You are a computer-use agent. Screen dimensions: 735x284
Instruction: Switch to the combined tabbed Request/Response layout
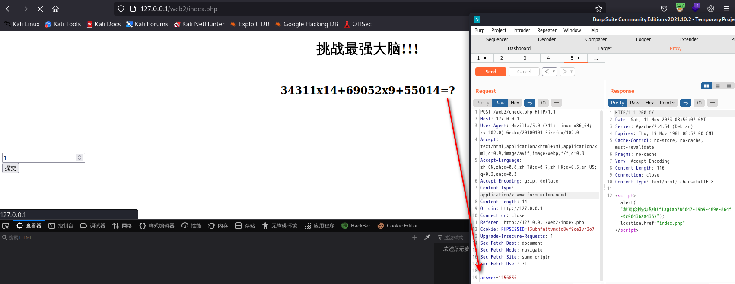(x=729, y=86)
